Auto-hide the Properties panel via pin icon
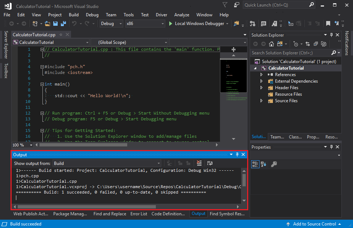This screenshot has width=353, height=228. click(x=331, y=147)
